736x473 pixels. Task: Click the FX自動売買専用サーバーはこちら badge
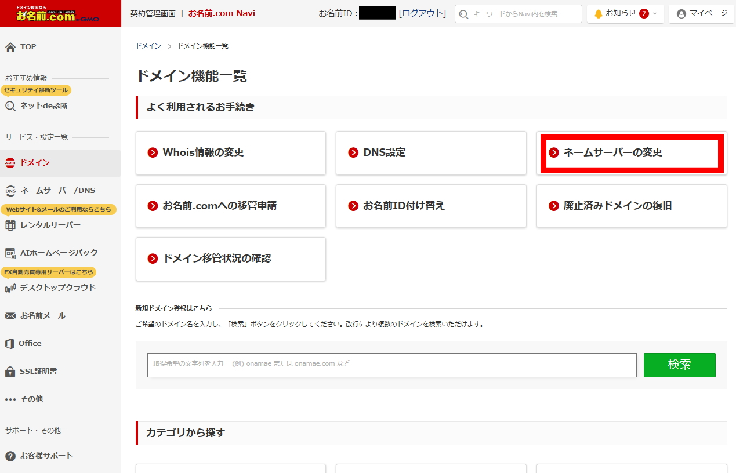tap(48, 272)
